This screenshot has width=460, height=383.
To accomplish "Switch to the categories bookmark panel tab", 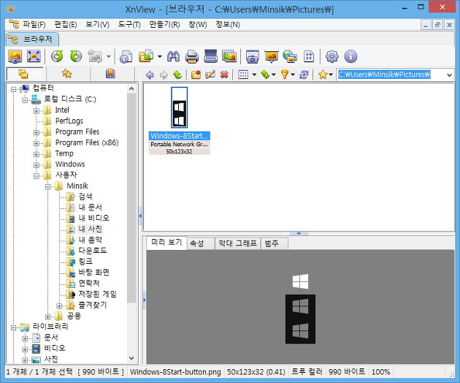I will click(110, 74).
